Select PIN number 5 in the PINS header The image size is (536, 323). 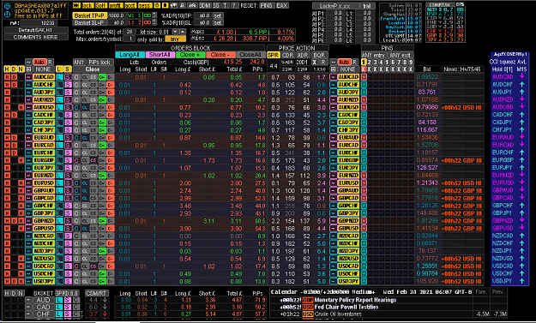(x=388, y=63)
